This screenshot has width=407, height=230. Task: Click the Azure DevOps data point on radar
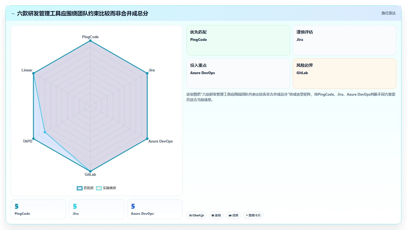point(147,139)
